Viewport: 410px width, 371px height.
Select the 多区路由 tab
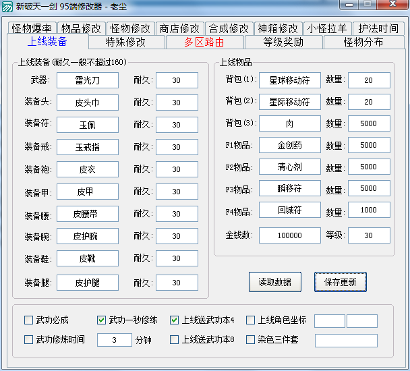205,42
